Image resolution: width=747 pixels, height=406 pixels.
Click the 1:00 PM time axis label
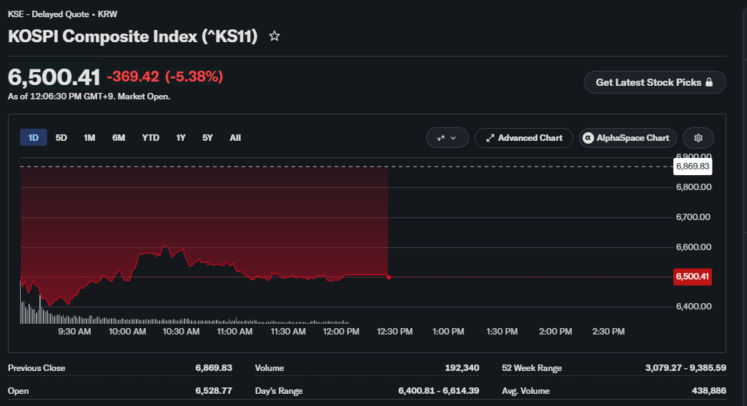click(447, 331)
